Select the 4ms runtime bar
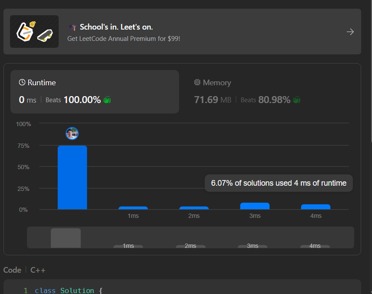The height and width of the screenshot is (294, 372). [x=316, y=207]
